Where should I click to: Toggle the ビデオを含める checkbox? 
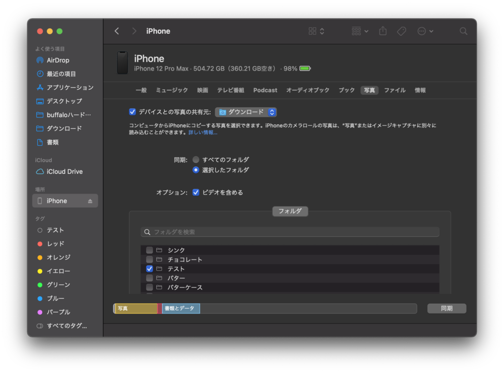tap(196, 192)
